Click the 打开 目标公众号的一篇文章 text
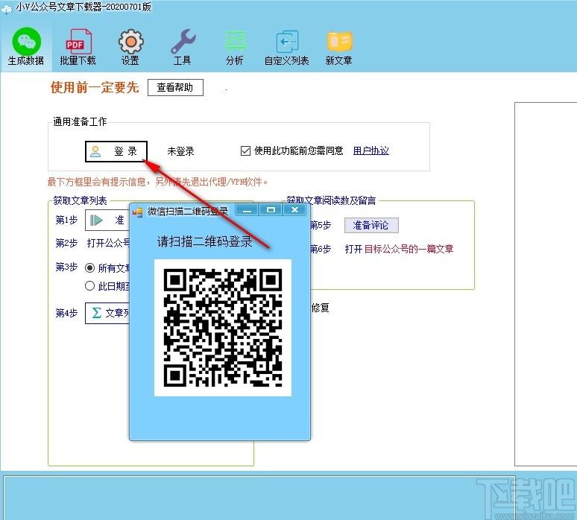577x520 pixels. pos(399,249)
